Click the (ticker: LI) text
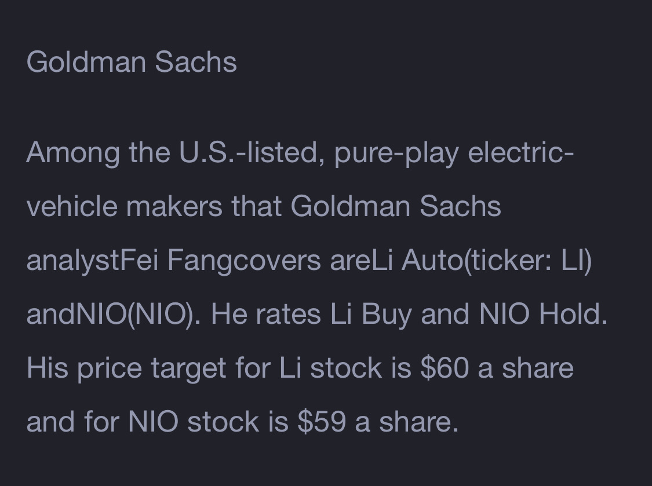Screen dimensions: 652x486 click(x=527, y=261)
